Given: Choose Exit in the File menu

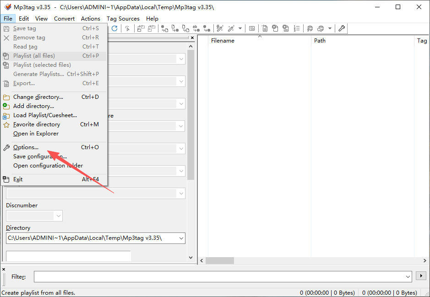Looking at the screenshot, I should (54, 179).
